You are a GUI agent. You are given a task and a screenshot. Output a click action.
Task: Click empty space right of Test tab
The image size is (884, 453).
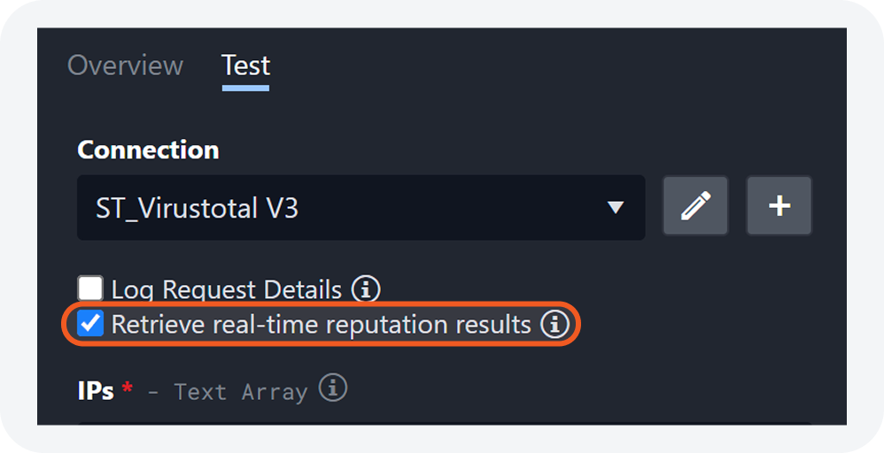pos(531,65)
